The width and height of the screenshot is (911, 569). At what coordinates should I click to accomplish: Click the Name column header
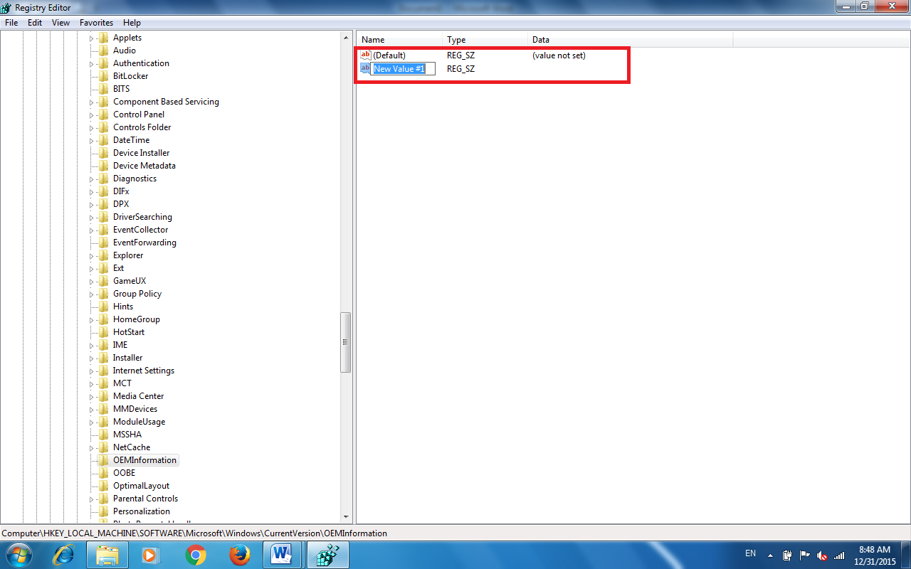(x=399, y=40)
